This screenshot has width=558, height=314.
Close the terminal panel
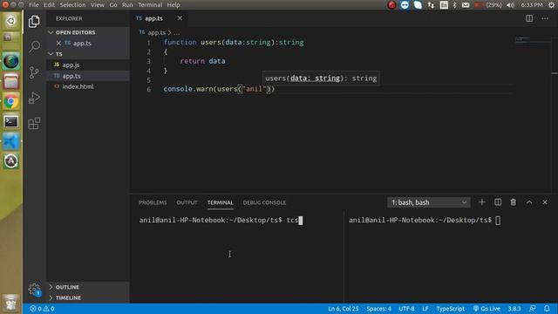pos(545,202)
